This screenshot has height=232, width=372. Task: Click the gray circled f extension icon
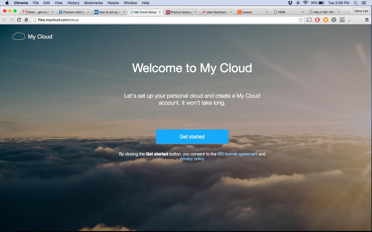click(334, 20)
